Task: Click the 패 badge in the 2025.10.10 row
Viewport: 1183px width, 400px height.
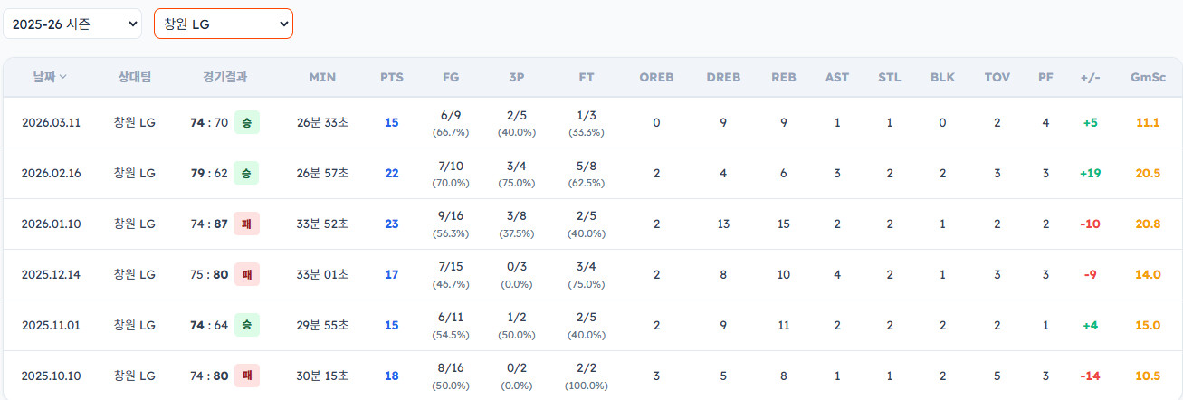Action: pyautogui.click(x=246, y=376)
